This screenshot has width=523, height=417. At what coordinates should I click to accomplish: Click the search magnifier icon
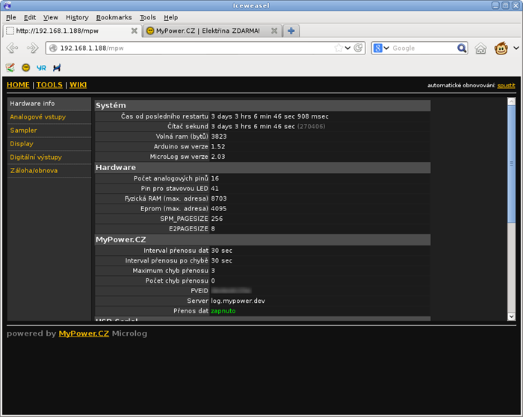[x=462, y=48]
